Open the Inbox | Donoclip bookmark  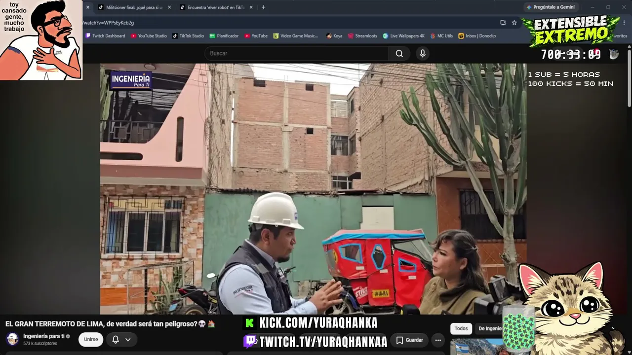coord(477,36)
